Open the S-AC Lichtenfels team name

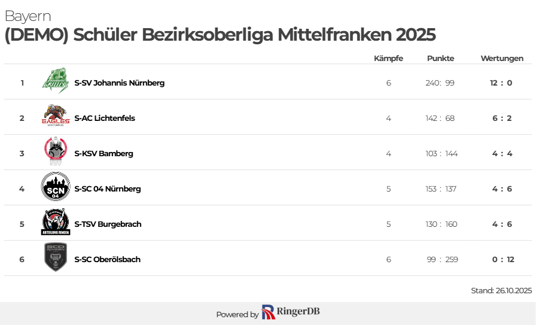[x=105, y=118]
